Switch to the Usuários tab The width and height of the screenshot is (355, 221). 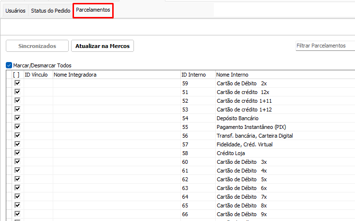[x=15, y=10]
